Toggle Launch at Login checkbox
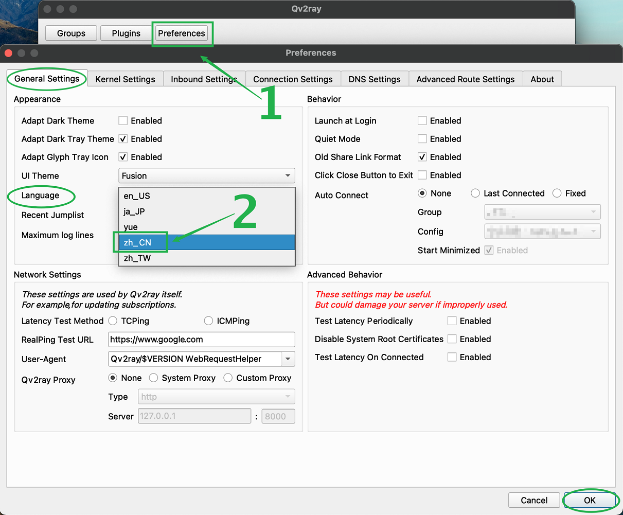 [422, 121]
